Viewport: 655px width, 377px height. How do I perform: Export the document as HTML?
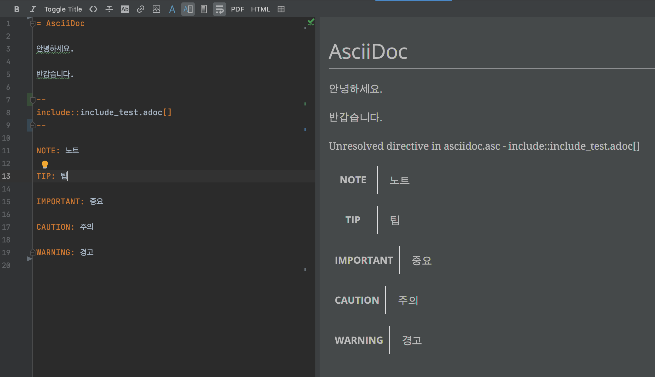click(260, 9)
